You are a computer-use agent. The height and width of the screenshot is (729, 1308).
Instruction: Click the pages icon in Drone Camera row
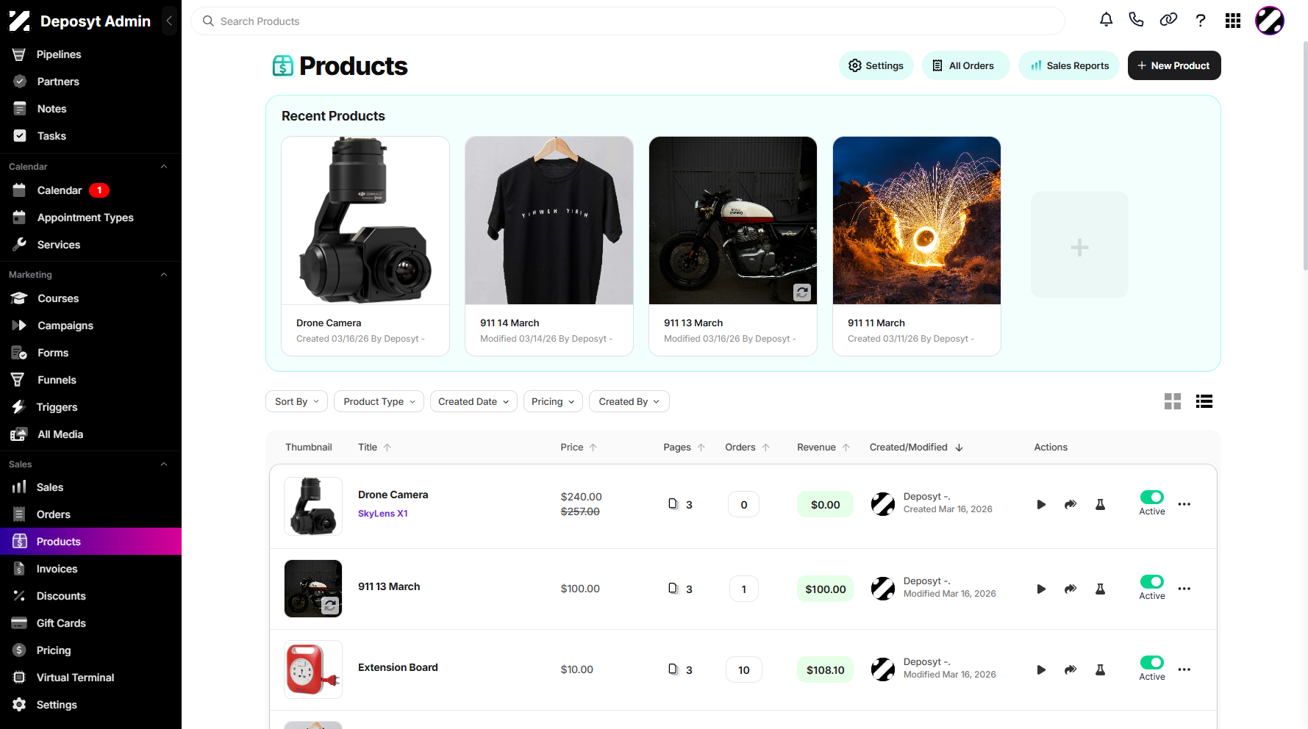(x=673, y=504)
